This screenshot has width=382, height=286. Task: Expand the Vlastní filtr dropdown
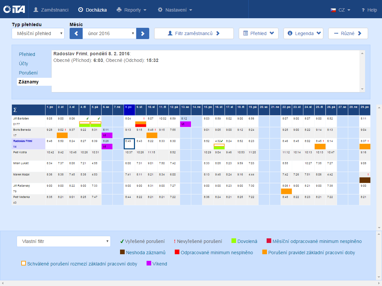pos(63,241)
